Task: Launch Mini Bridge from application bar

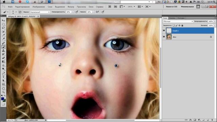Action: point(115,6)
